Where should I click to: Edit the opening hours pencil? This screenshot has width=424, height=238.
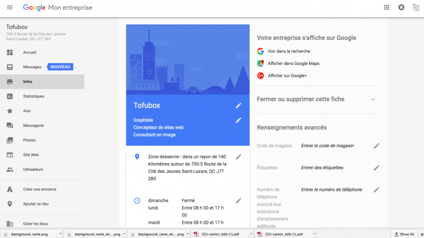239,201
